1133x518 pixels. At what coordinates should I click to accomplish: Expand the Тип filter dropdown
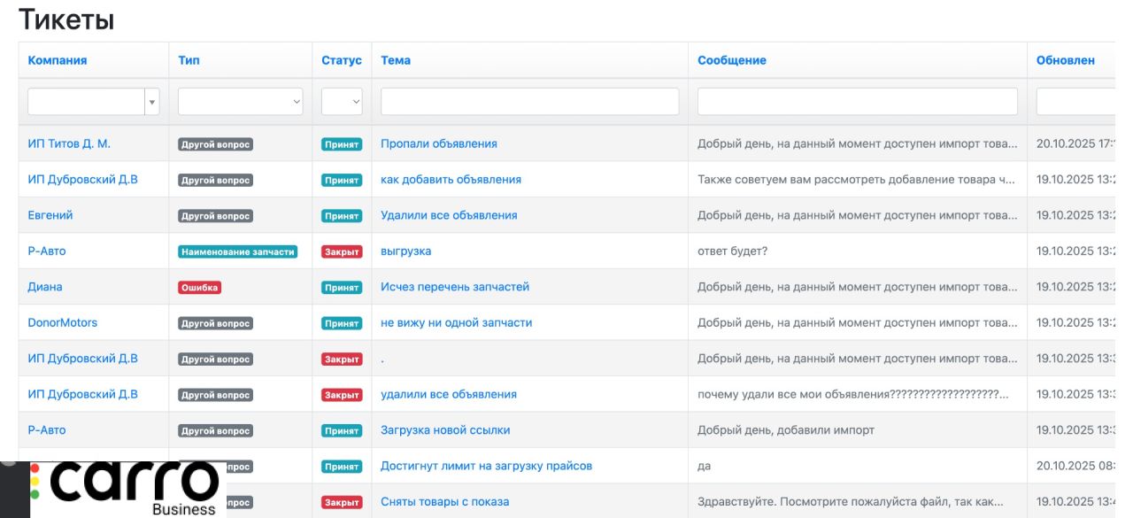point(240,102)
